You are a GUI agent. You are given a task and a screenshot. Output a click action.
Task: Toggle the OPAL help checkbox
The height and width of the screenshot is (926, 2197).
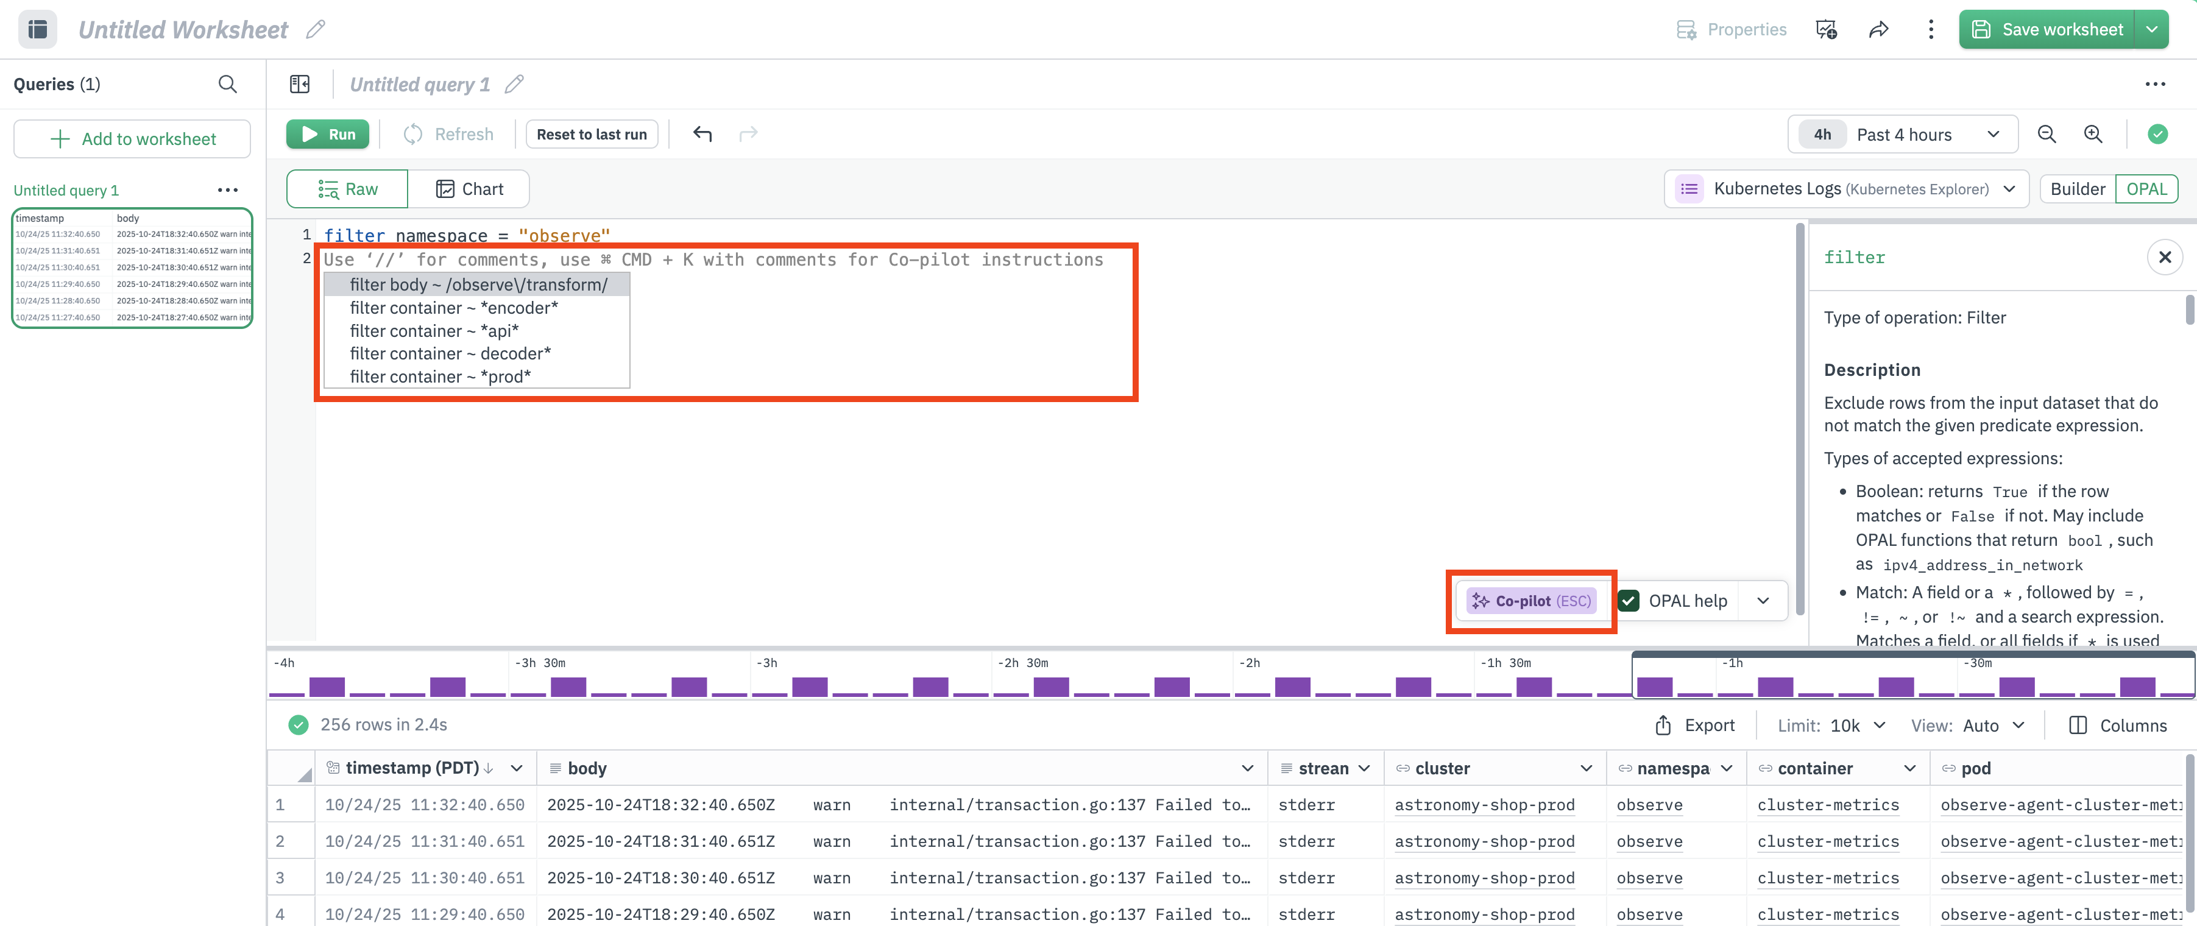coord(1629,600)
